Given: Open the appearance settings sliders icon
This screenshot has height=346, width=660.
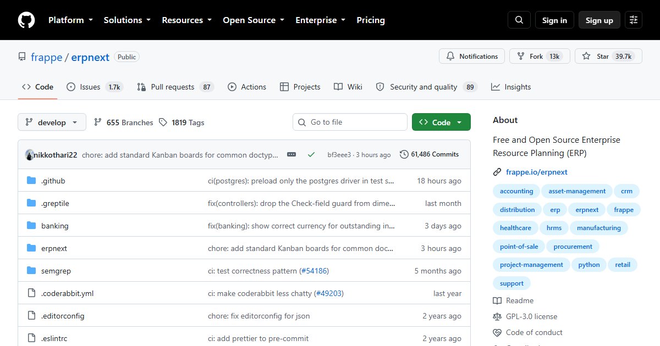Looking at the screenshot, I should pos(634,20).
